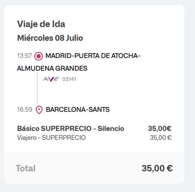Click the Total label

click(26, 168)
